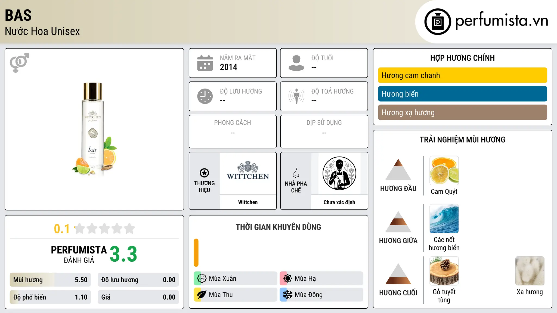Click the person icon beside Độ tuổi

pos(296,63)
